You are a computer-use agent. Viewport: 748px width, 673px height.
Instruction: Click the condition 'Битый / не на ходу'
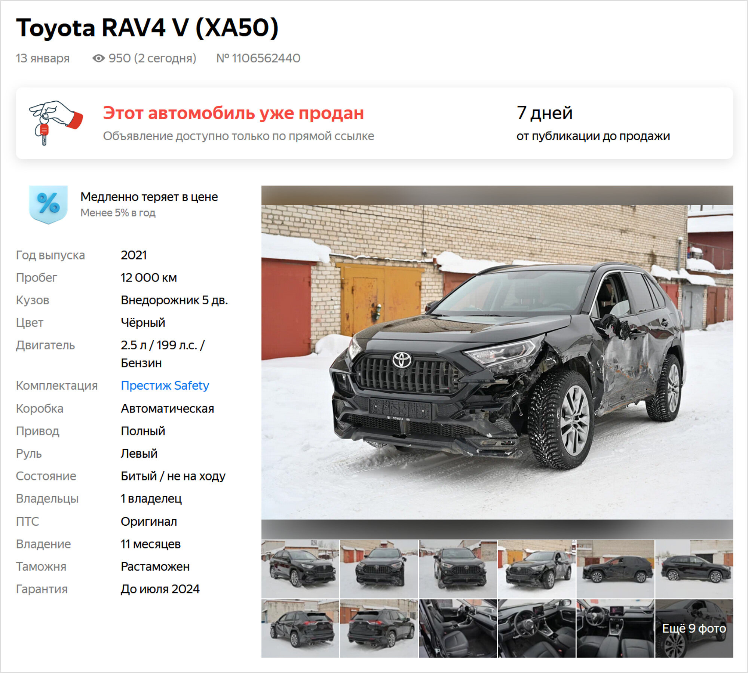coord(173,476)
